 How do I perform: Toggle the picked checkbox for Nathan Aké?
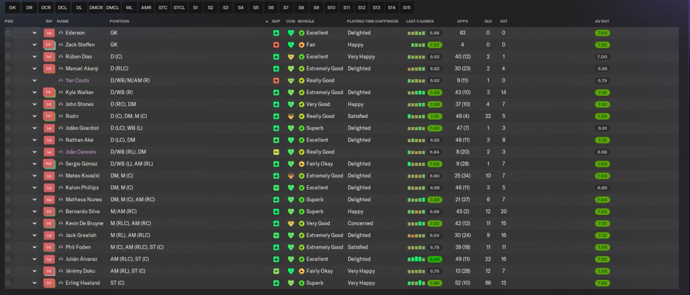[8, 140]
